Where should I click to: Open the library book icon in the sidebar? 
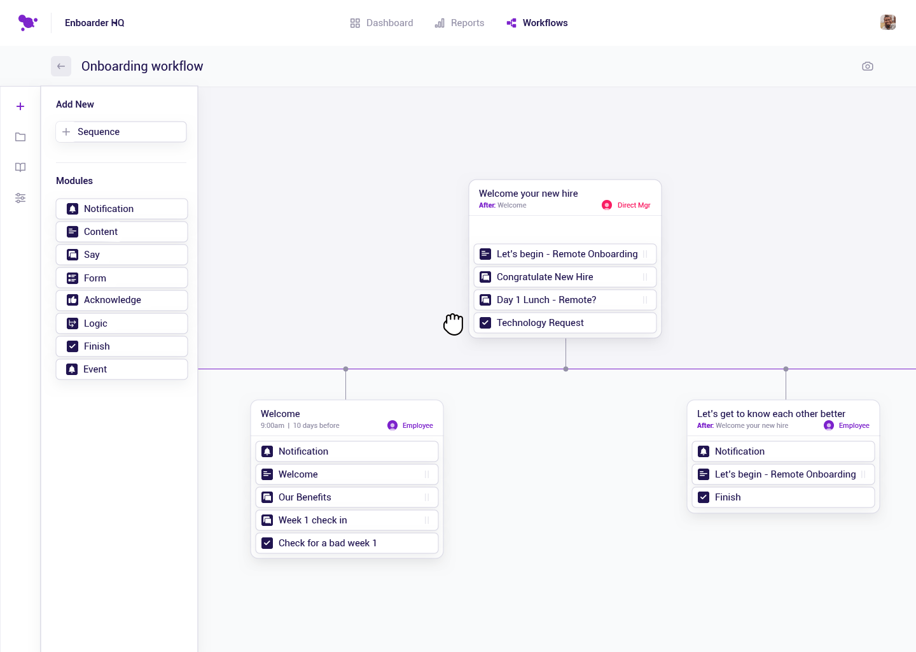[20, 167]
